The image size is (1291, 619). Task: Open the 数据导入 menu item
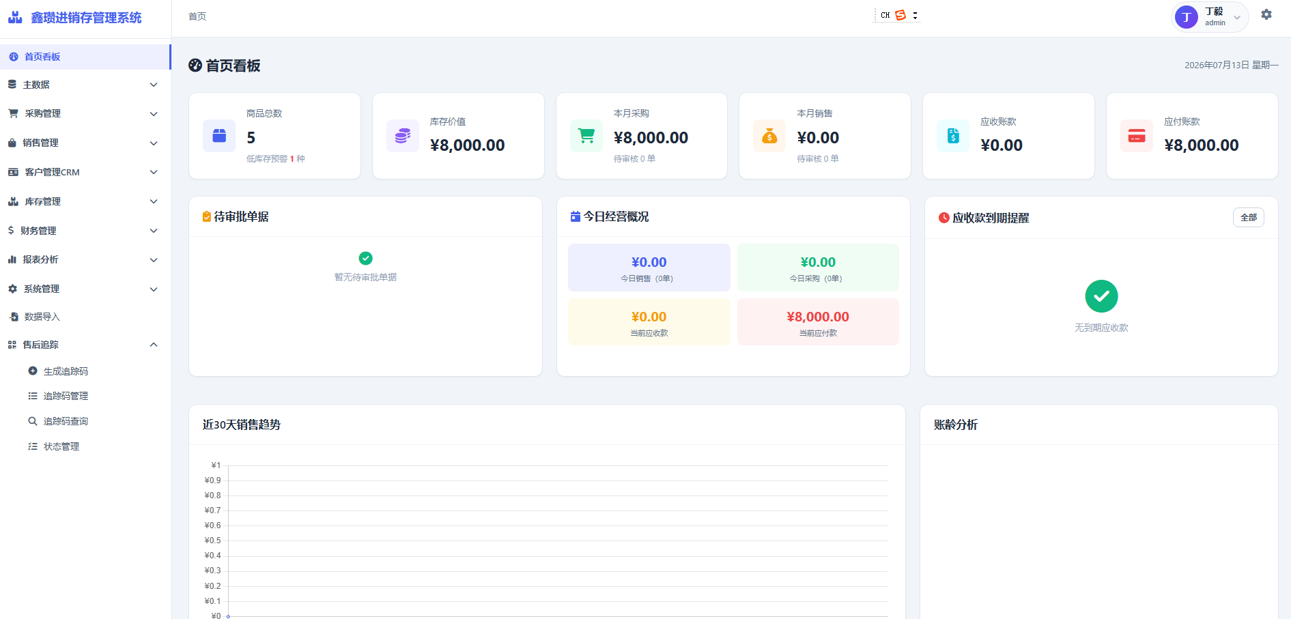click(x=85, y=317)
